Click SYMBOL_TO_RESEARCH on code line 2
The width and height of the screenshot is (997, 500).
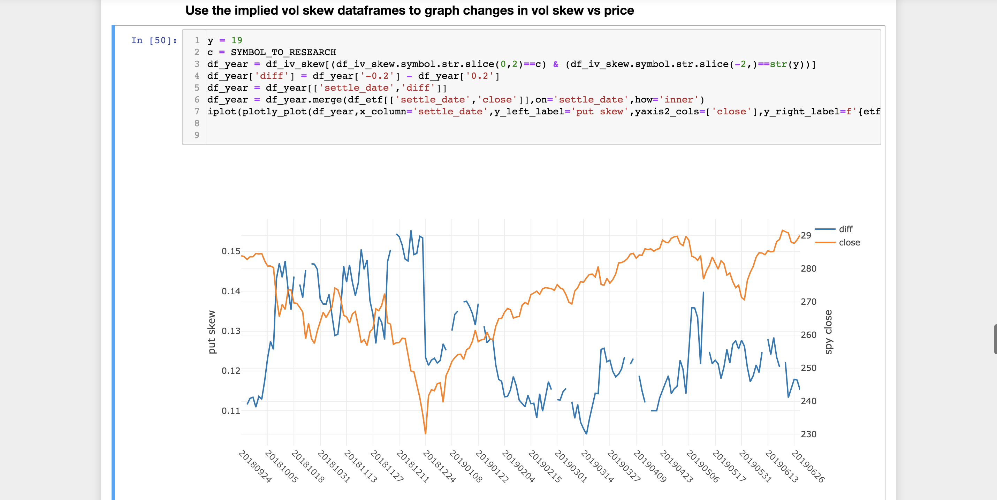pyautogui.click(x=283, y=52)
